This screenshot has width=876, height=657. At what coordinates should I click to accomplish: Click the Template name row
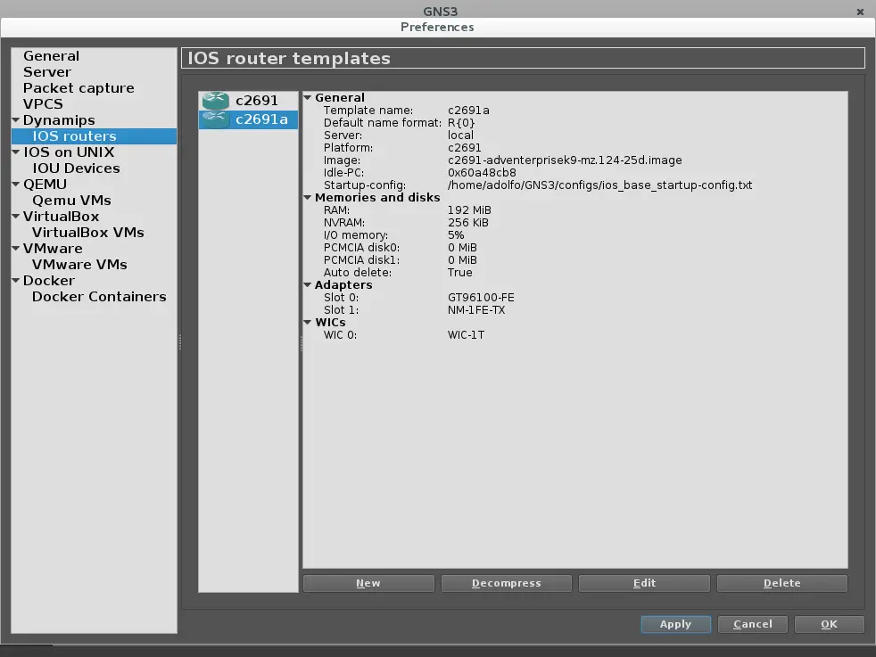575,110
